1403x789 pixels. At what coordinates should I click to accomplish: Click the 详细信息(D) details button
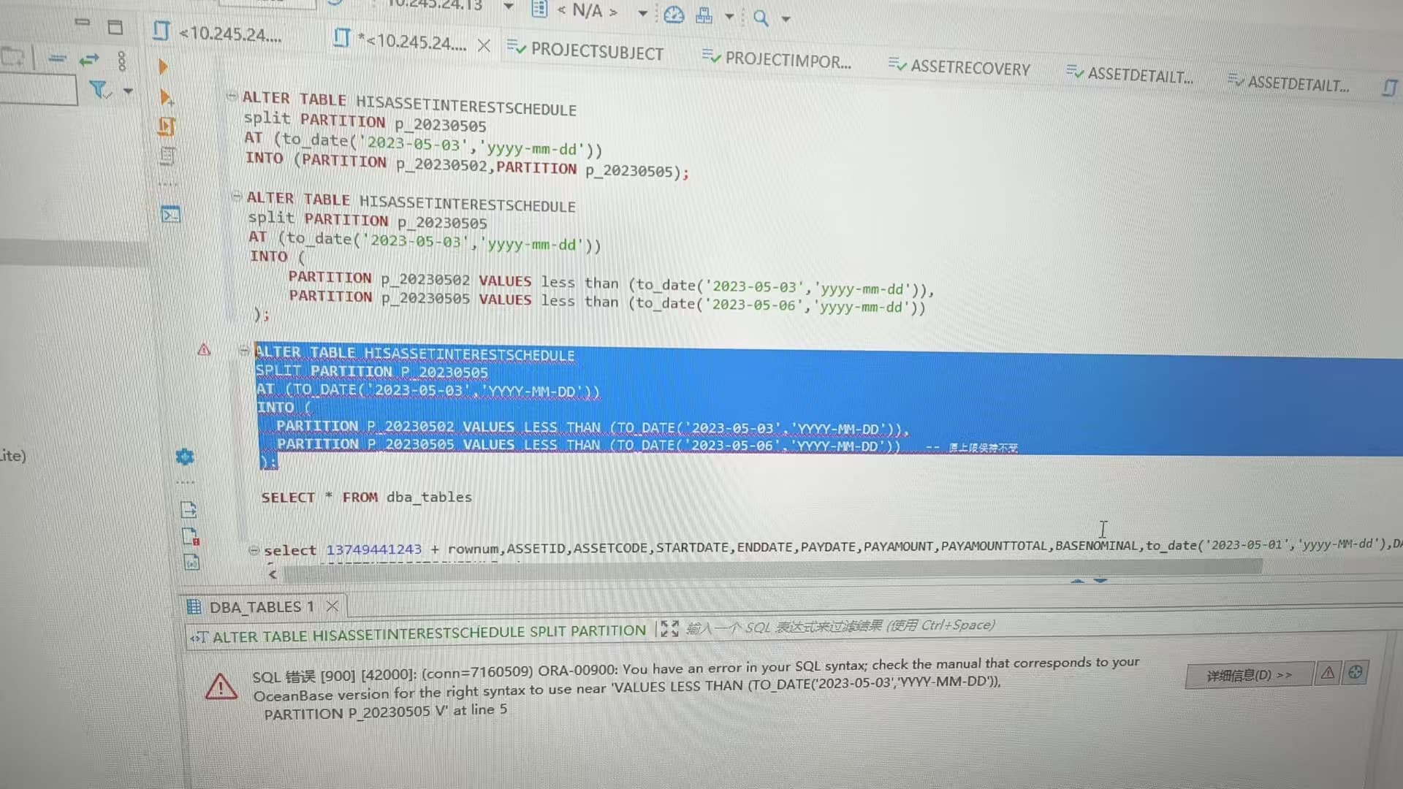1248,675
